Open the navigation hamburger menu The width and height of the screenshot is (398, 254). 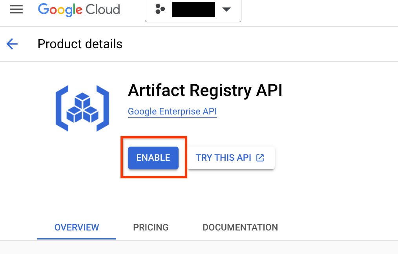tap(16, 9)
